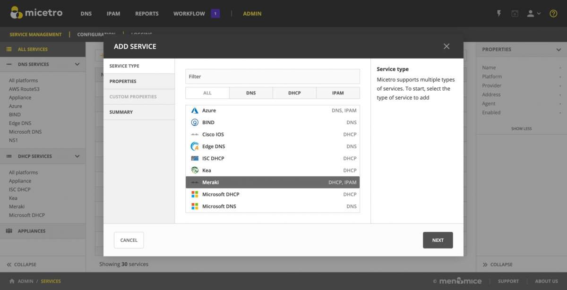
Task: Choose the Kea service icon
Action: click(x=195, y=171)
